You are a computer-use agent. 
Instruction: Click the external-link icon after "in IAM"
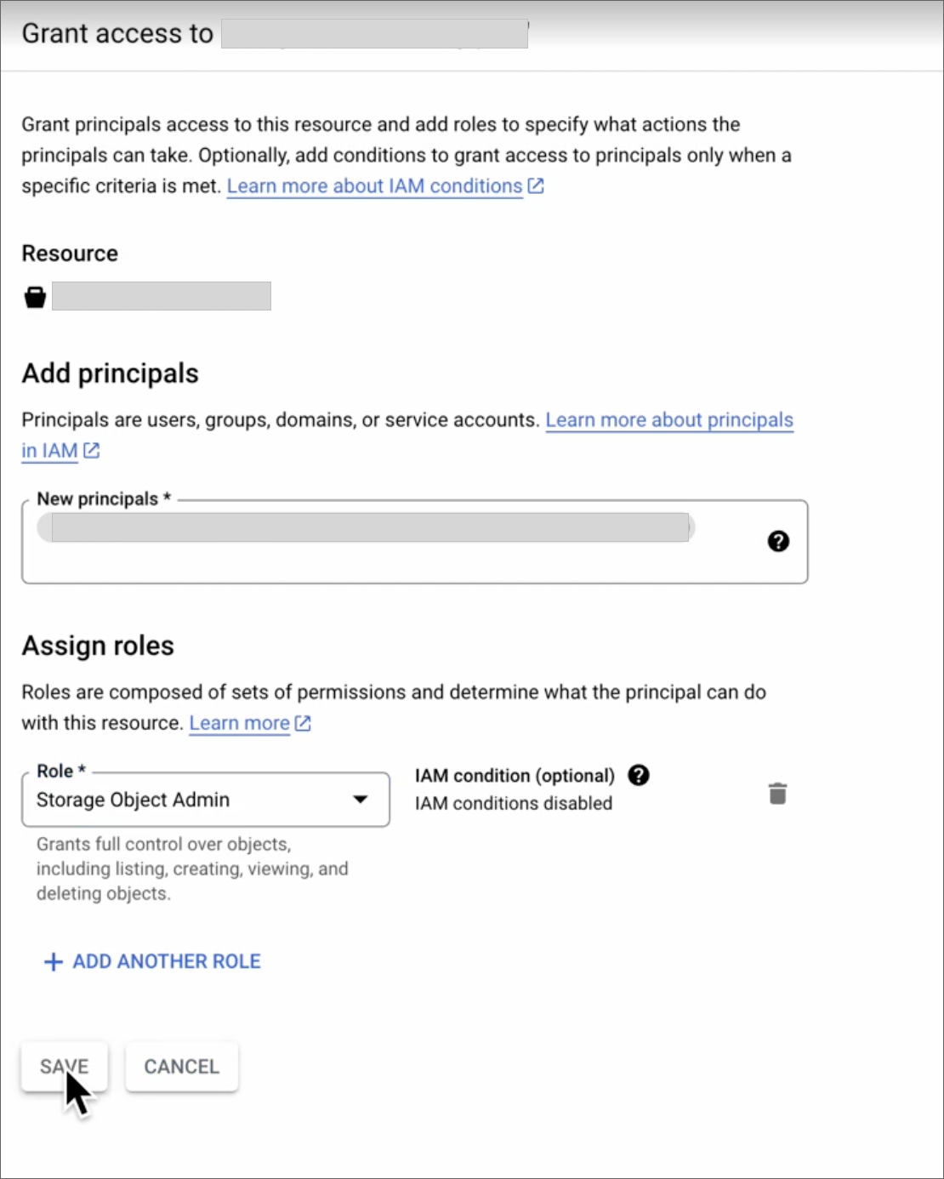[92, 450]
